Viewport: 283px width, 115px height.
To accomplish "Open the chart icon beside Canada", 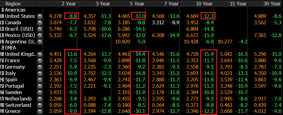I will click(x=40, y=22).
